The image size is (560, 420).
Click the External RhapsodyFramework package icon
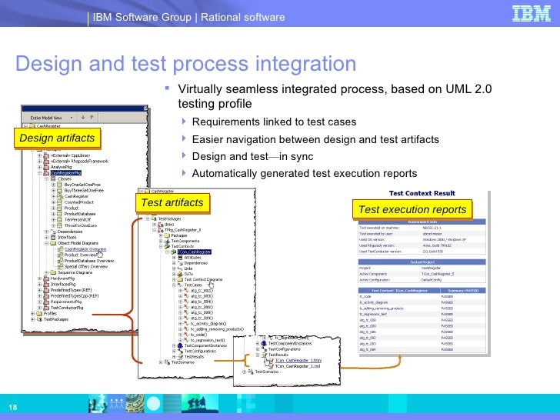46,162
